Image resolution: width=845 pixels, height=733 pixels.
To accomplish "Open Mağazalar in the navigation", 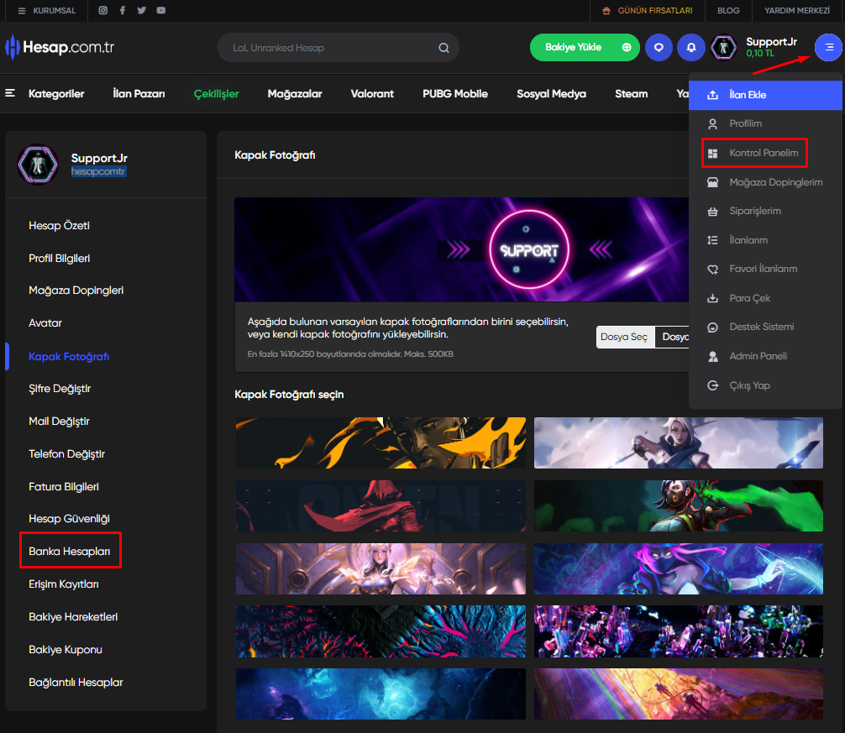I will point(295,94).
